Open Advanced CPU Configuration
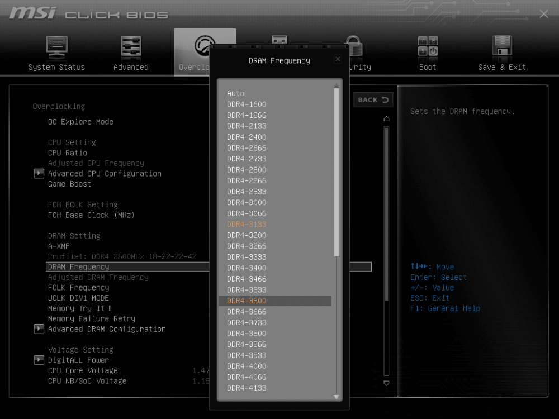The height and width of the screenshot is (419, 559). pyautogui.click(x=105, y=174)
